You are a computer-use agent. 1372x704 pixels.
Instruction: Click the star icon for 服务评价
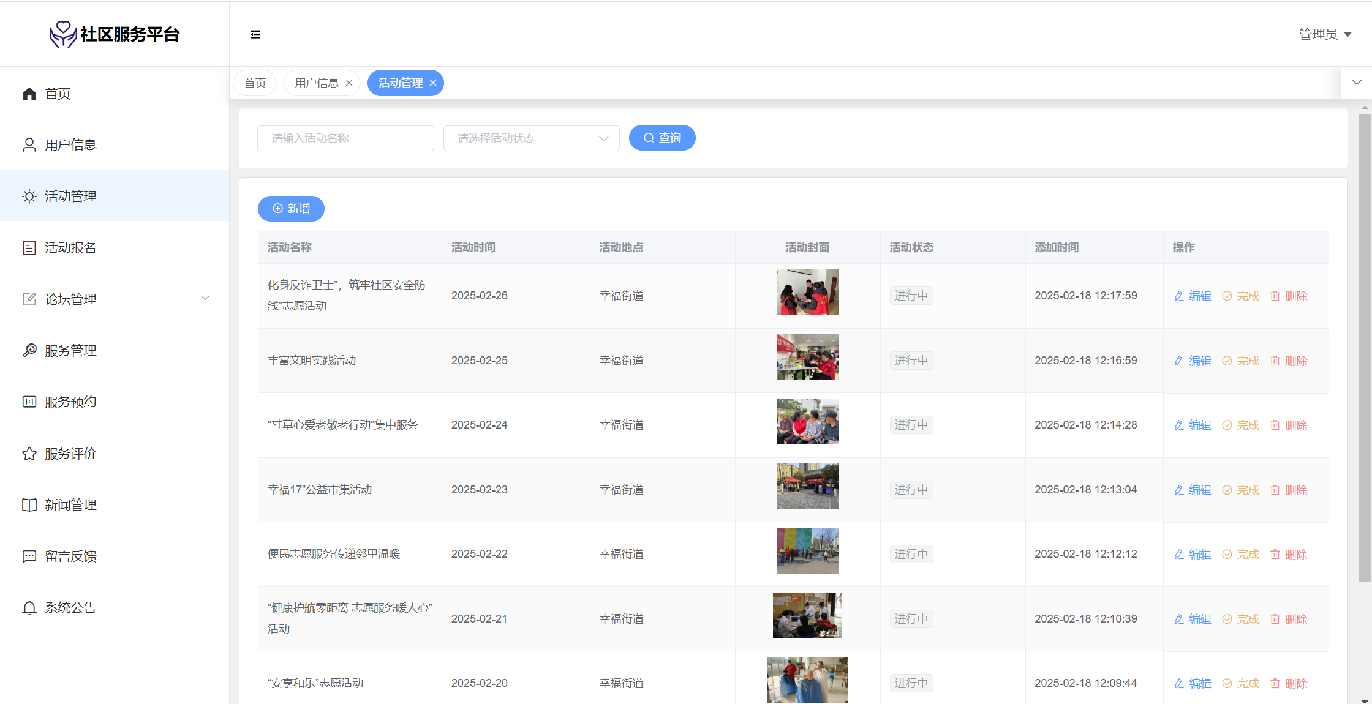29,454
